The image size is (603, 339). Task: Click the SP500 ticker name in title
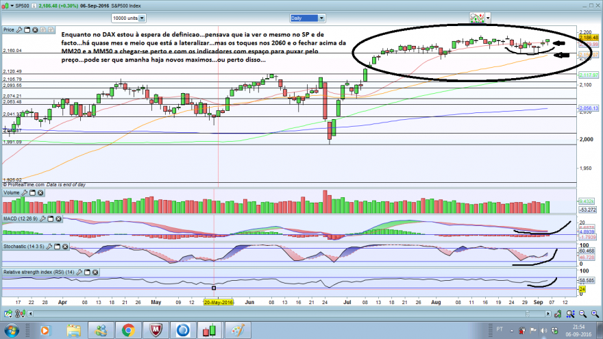(23, 5)
